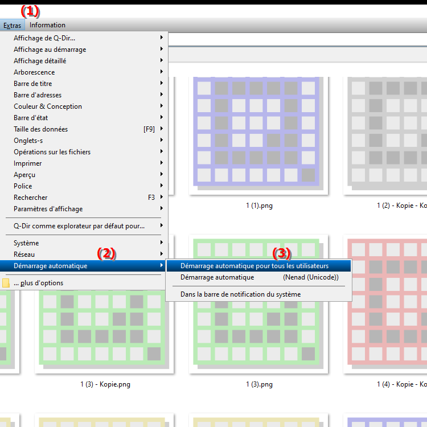The height and width of the screenshot is (427, 427).
Task: Open ... plus d'options entry
Action: point(83,283)
